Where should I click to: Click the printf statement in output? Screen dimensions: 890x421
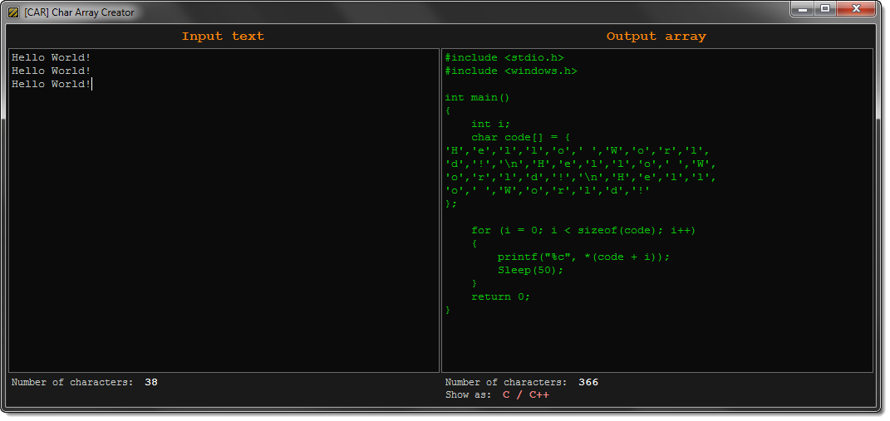click(x=583, y=257)
